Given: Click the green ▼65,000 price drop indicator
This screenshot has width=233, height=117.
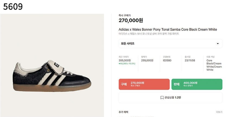Looking at the screenshot, I should click(127, 64).
